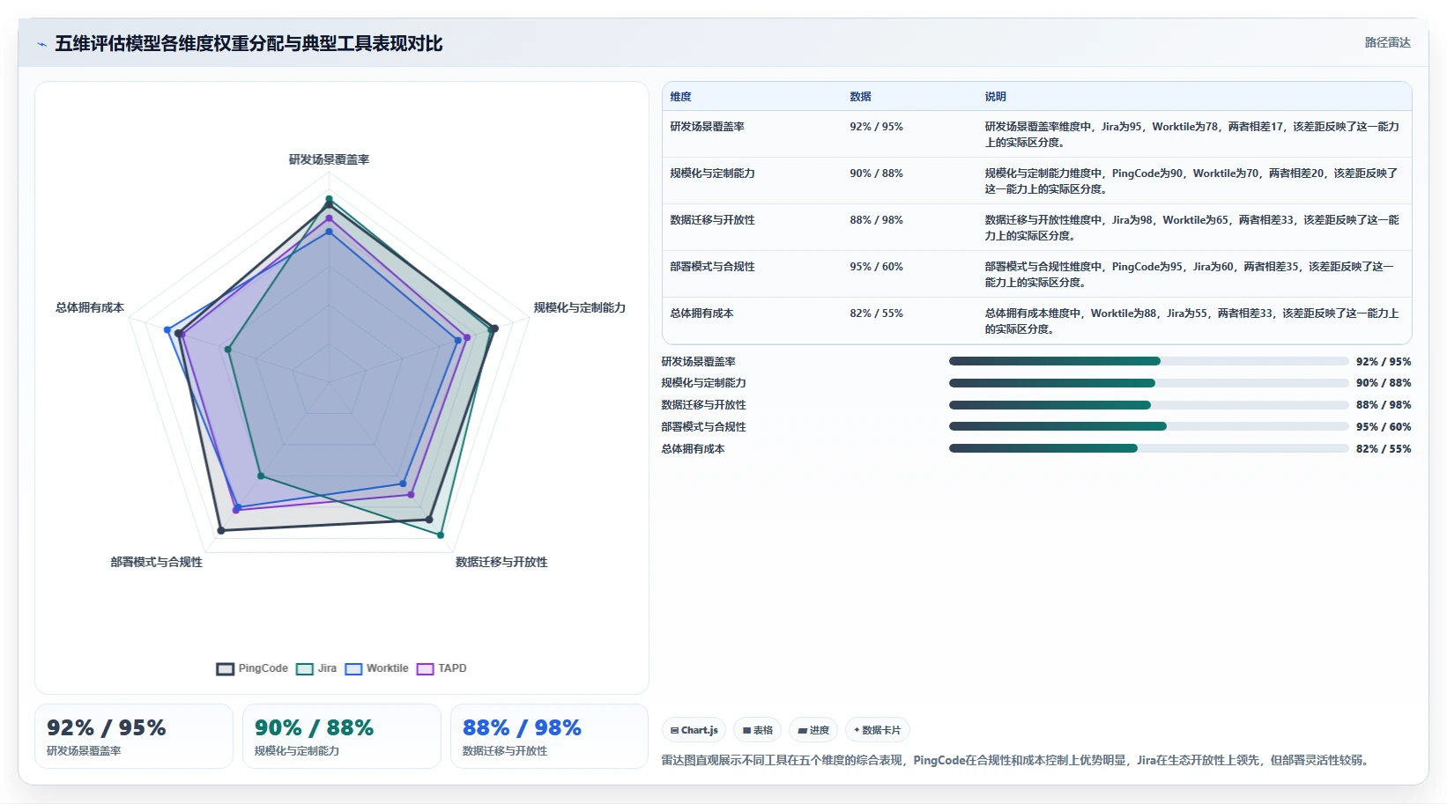Click the 数据 column header
Image resolution: width=1447 pixels, height=804 pixels.
pos(860,97)
